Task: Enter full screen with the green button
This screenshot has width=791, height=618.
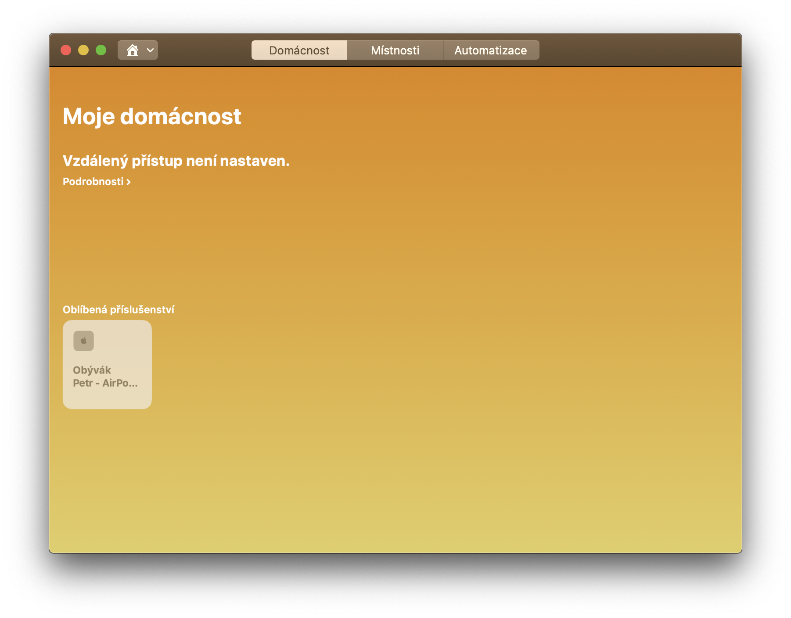Action: click(x=101, y=50)
